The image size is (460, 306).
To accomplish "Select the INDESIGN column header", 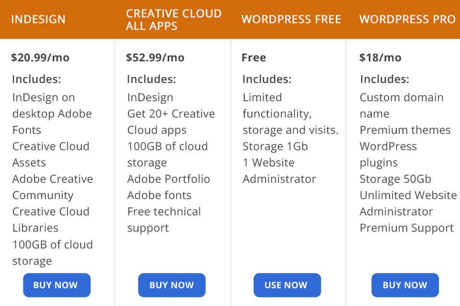I will click(38, 20).
